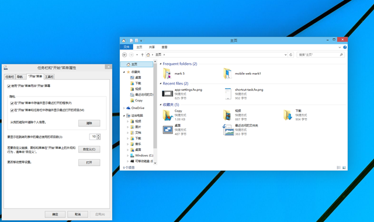Click the Properties icon in quick access toolbar

pyautogui.click(x=131, y=40)
